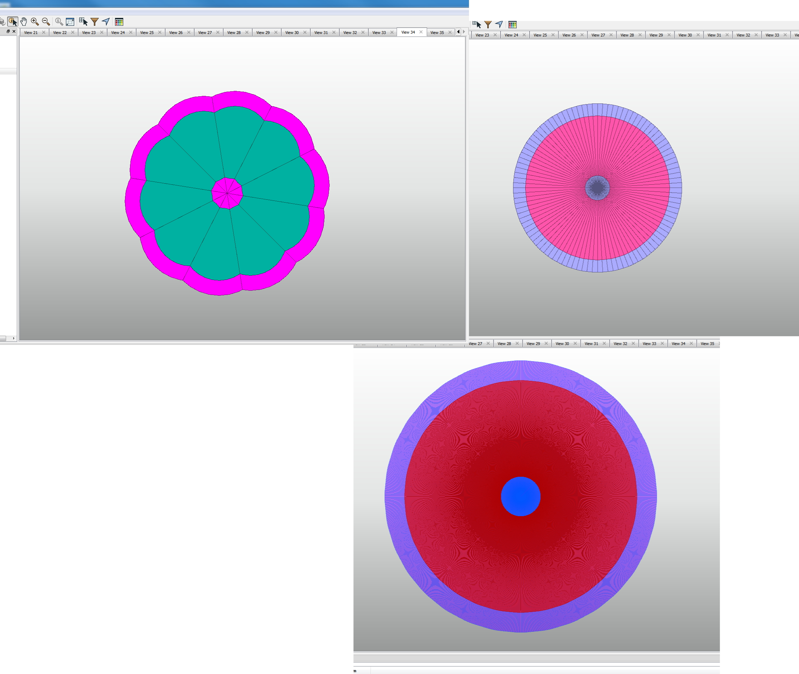Select the View 35 tab in bottom panel
Image resolution: width=799 pixels, height=674 pixels.
706,344
